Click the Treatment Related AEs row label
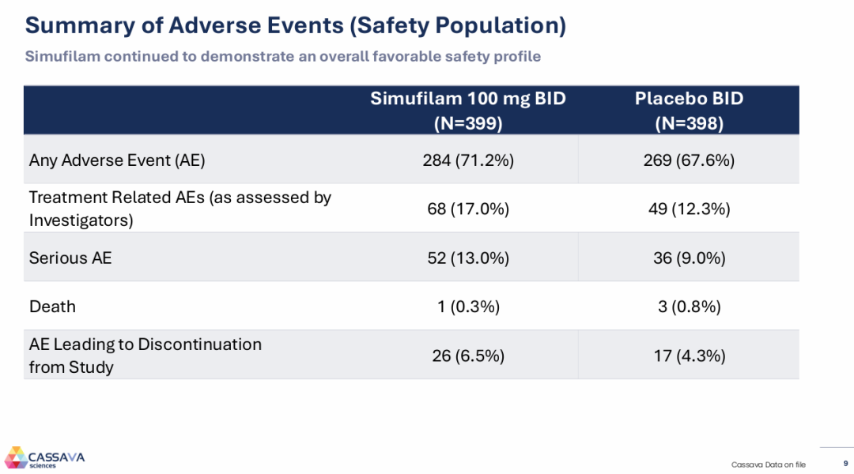The image size is (854, 474). 180,209
